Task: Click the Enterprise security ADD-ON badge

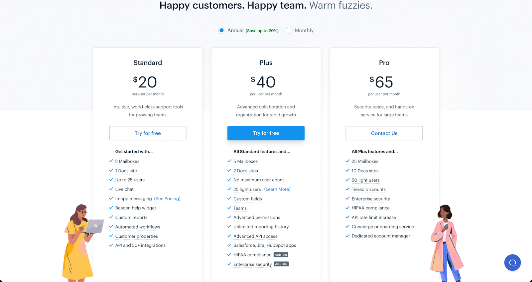Action: click(281, 264)
